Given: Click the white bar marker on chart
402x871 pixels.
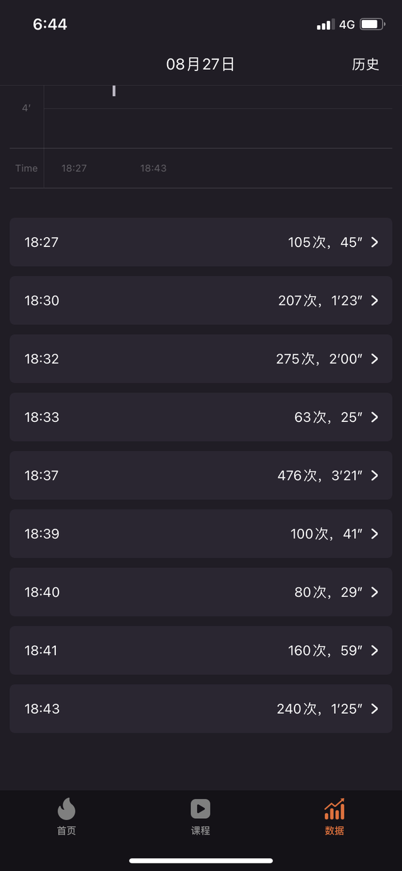Looking at the screenshot, I should [114, 91].
